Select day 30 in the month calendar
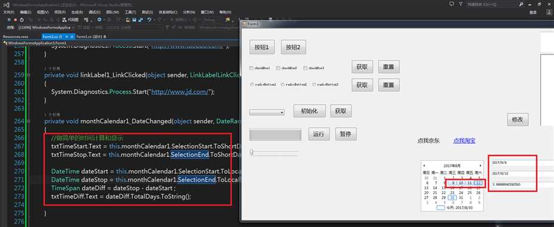 click(x=452, y=198)
